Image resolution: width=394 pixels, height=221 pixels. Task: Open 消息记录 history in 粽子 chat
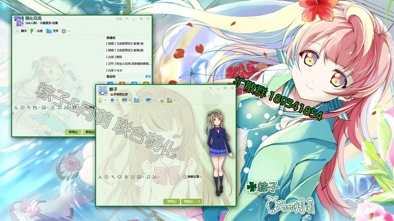point(191,177)
